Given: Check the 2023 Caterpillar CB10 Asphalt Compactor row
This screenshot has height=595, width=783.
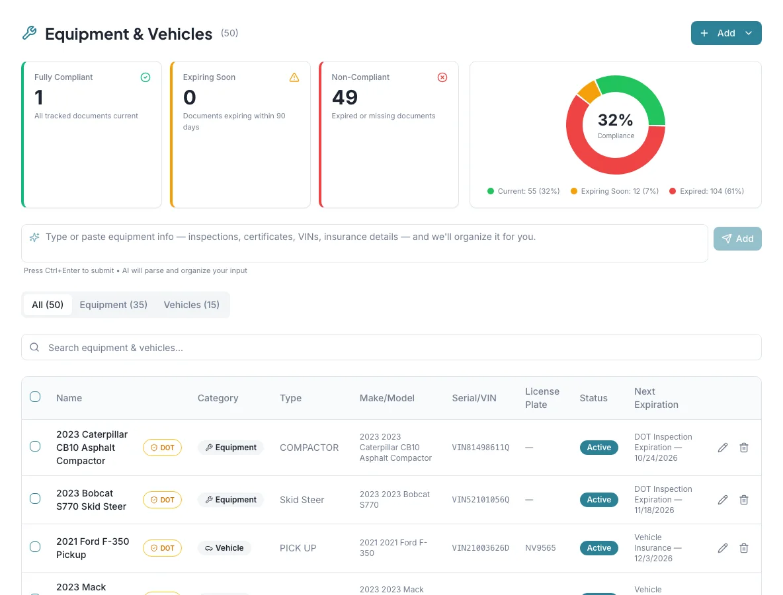Looking at the screenshot, I should (35, 446).
